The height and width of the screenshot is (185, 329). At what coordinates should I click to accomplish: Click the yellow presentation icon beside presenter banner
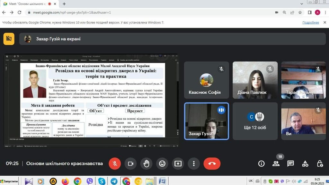(x=9, y=39)
